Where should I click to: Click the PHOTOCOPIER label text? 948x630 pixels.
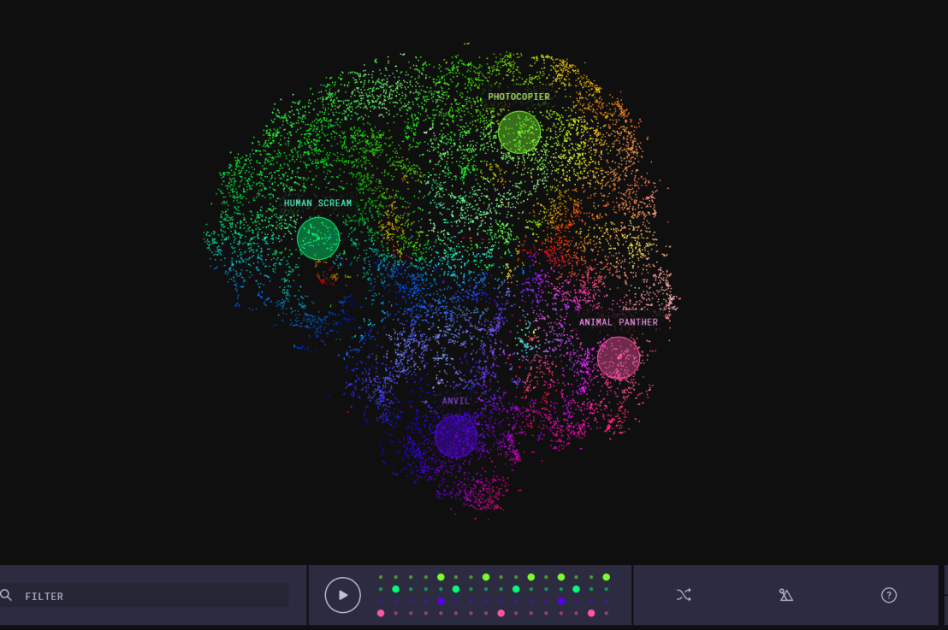pyautogui.click(x=518, y=97)
